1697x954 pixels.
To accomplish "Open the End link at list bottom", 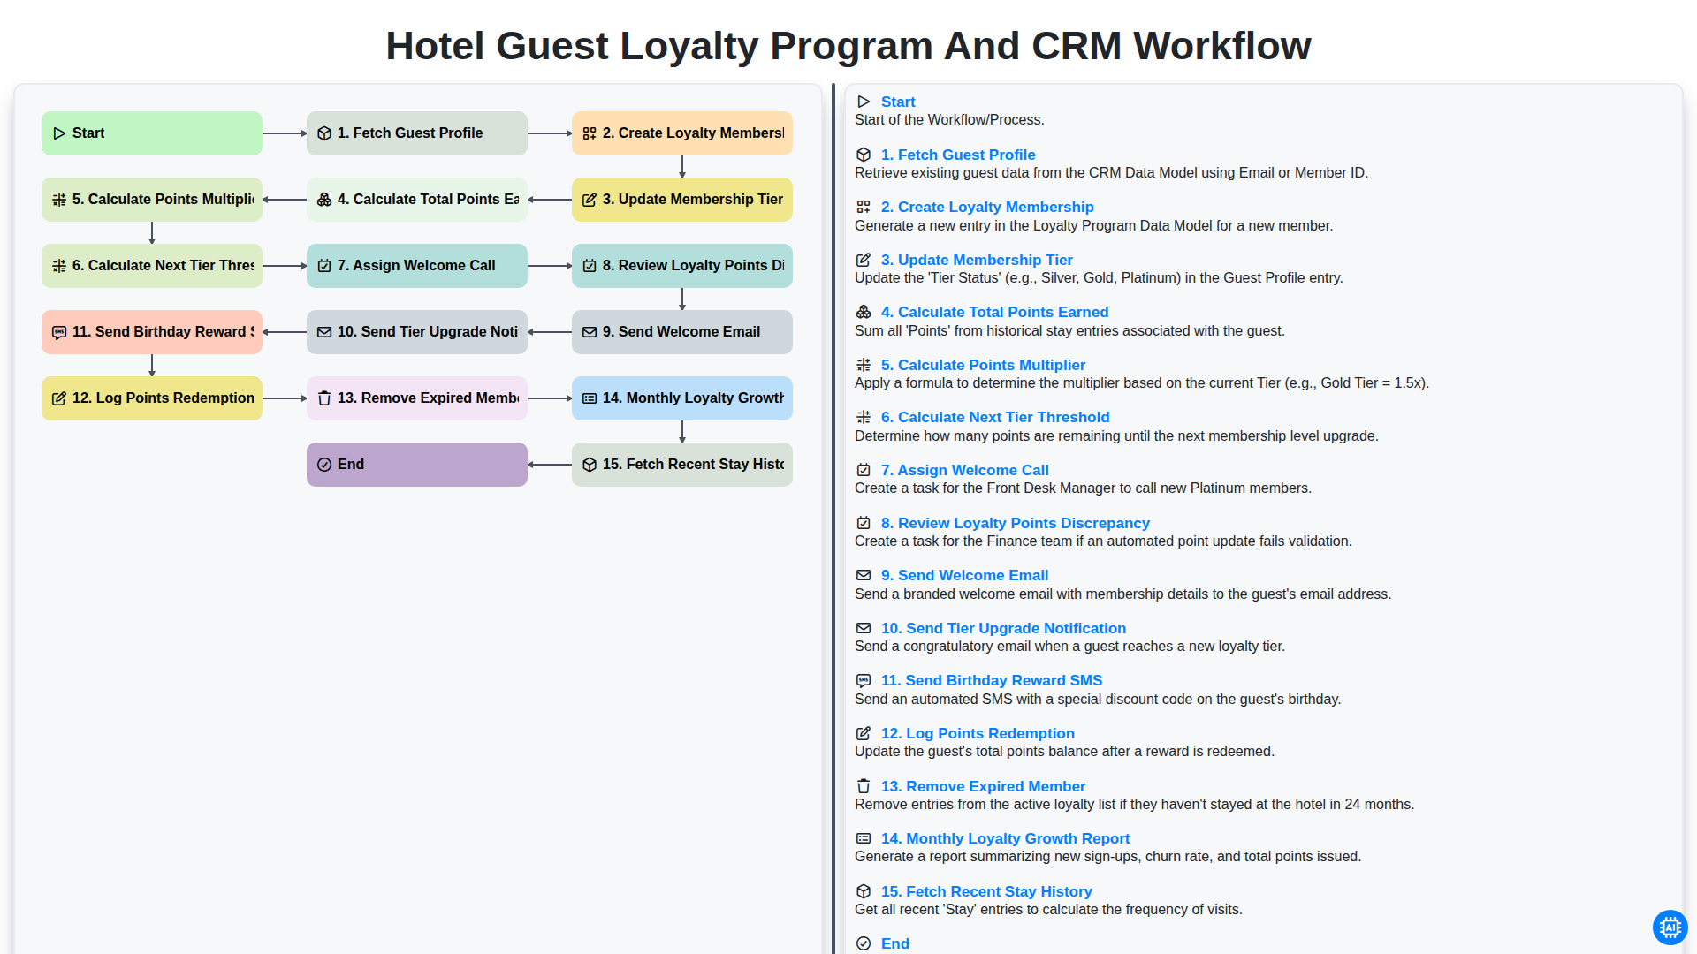I will tap(895, 943).
